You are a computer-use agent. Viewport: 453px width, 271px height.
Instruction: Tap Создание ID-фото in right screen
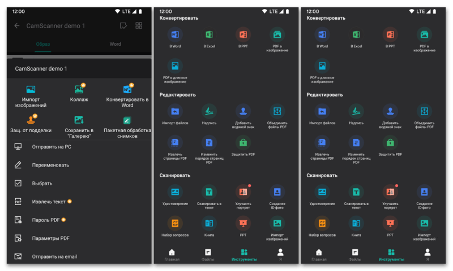424,197
